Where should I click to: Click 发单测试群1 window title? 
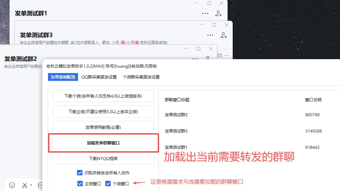pyautogui.click(x=31, y=13)
